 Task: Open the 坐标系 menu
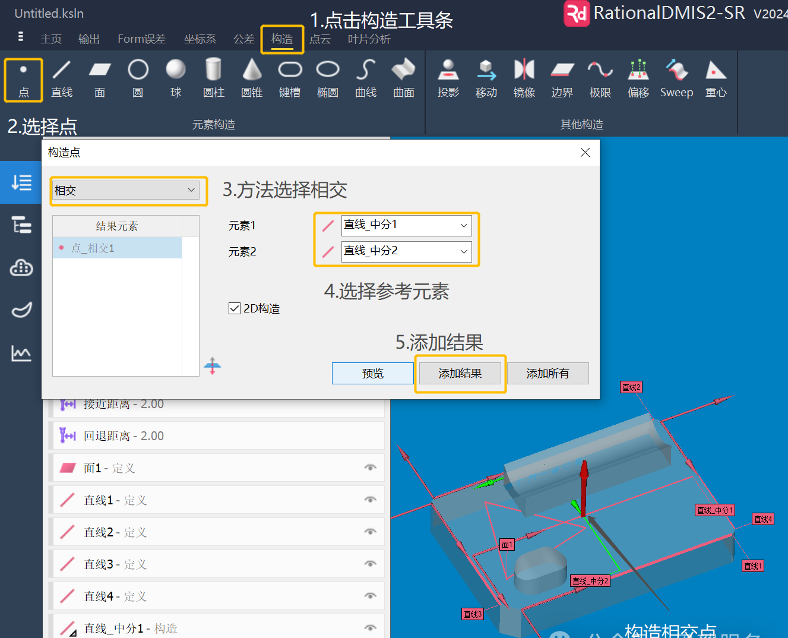click(200, 39)
